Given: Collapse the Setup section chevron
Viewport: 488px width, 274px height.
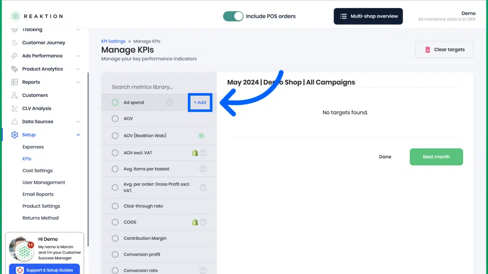Looking at the screenshot, I should (78, 135).
